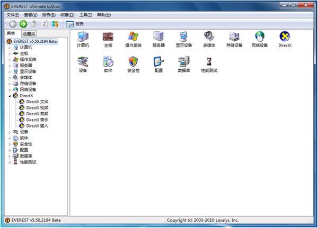Select the EVEREST v5.50.2194 Beta root node
Image resolution: width=318 pixels, height=228 pixels.
(36, 41)
